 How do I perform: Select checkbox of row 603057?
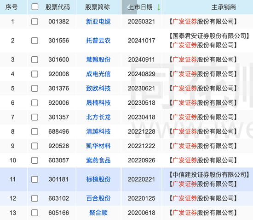(x=34, y=161)
